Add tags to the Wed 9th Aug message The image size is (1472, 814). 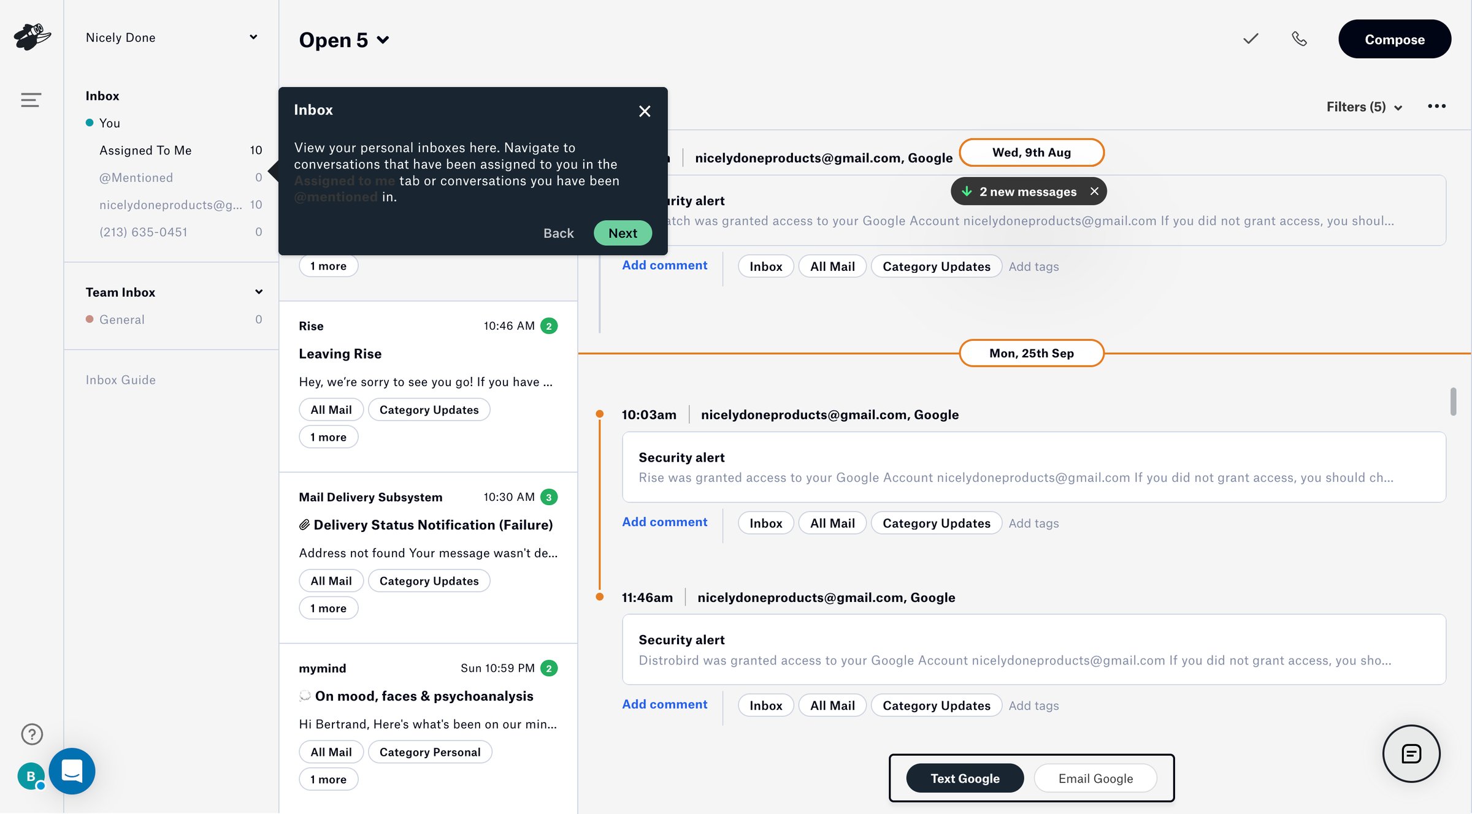[1033, 267]
